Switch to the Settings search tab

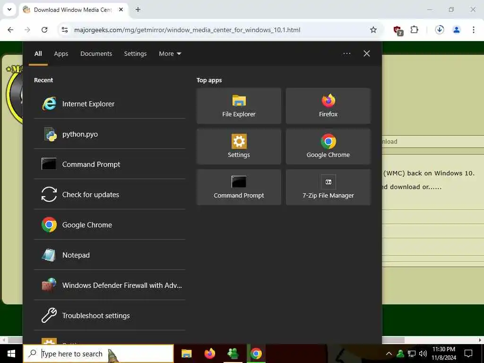[135, 54]
